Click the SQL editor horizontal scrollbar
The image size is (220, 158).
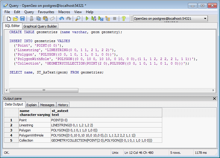[x=44, y=90]
